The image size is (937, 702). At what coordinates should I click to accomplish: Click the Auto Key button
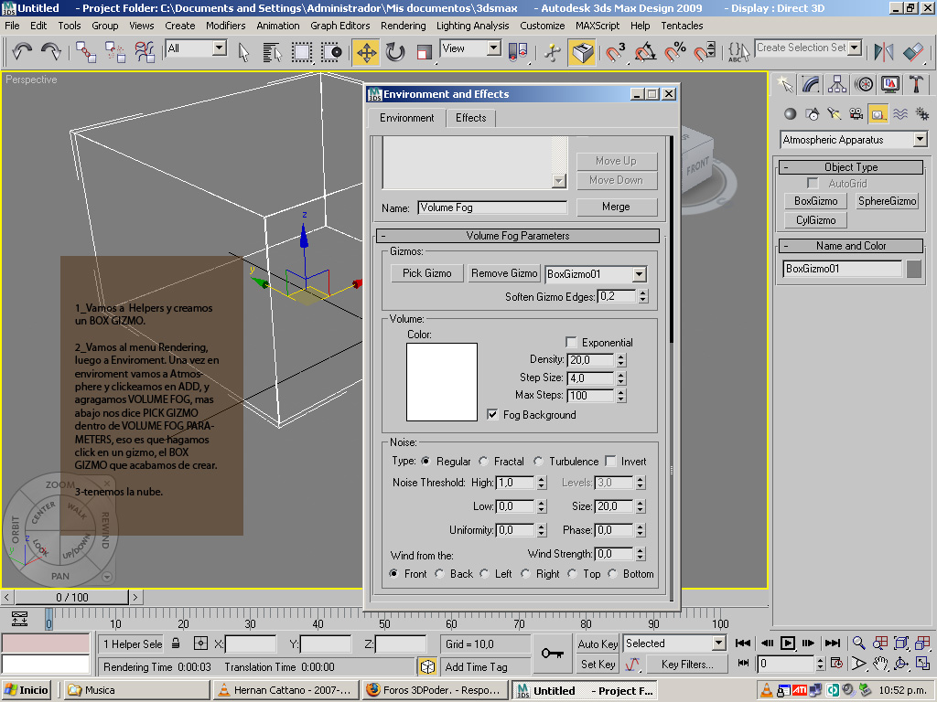598,643
